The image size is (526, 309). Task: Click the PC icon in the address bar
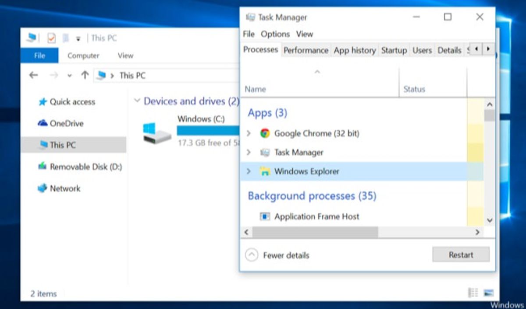[102, 75]
